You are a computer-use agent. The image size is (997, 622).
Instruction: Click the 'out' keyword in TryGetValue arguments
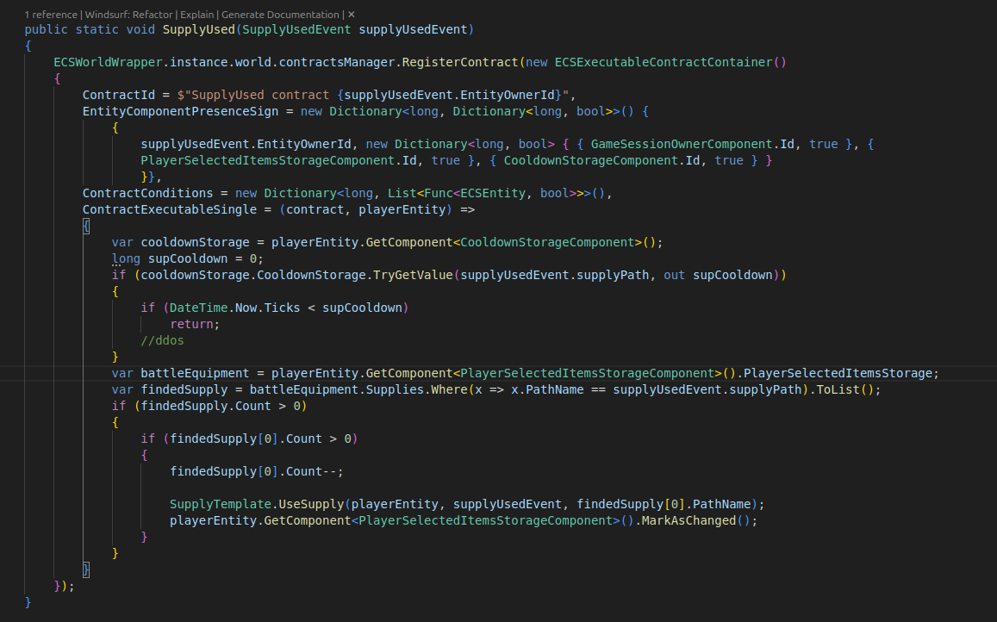click(x=675, y=276)
